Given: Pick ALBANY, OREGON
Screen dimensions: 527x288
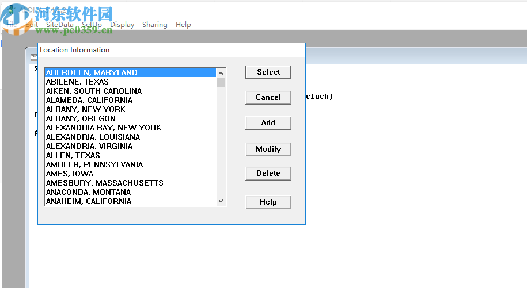Looking at the screenshot, I should click(x=130, y=118).
